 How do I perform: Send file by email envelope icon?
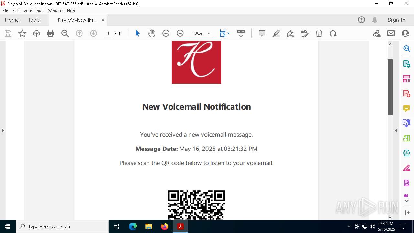tap(391, 33)
